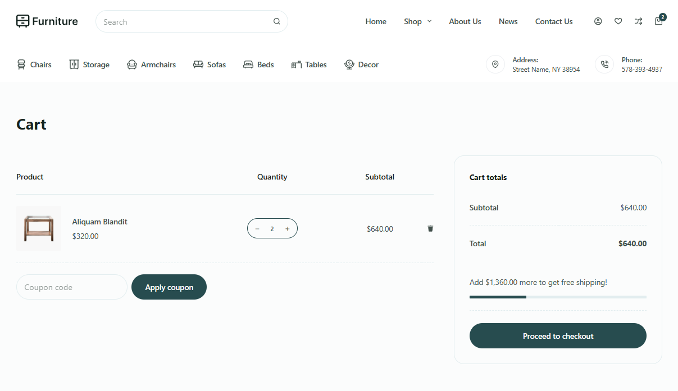Click the address location pin icon
Image resolution: width=678 pixels, height=391 pixels.
pos(495,65)
